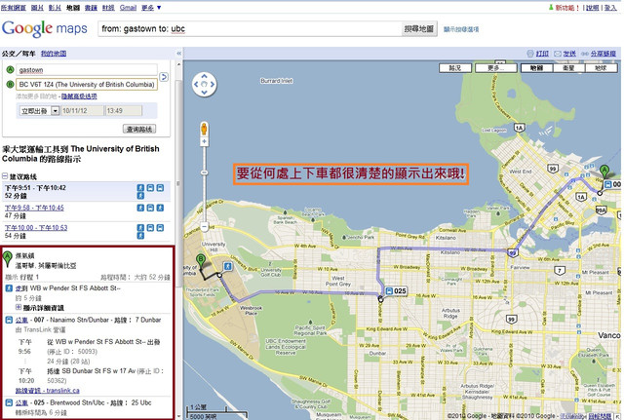Click first walk icon in 47-minute route row

[x=140, y=208]
